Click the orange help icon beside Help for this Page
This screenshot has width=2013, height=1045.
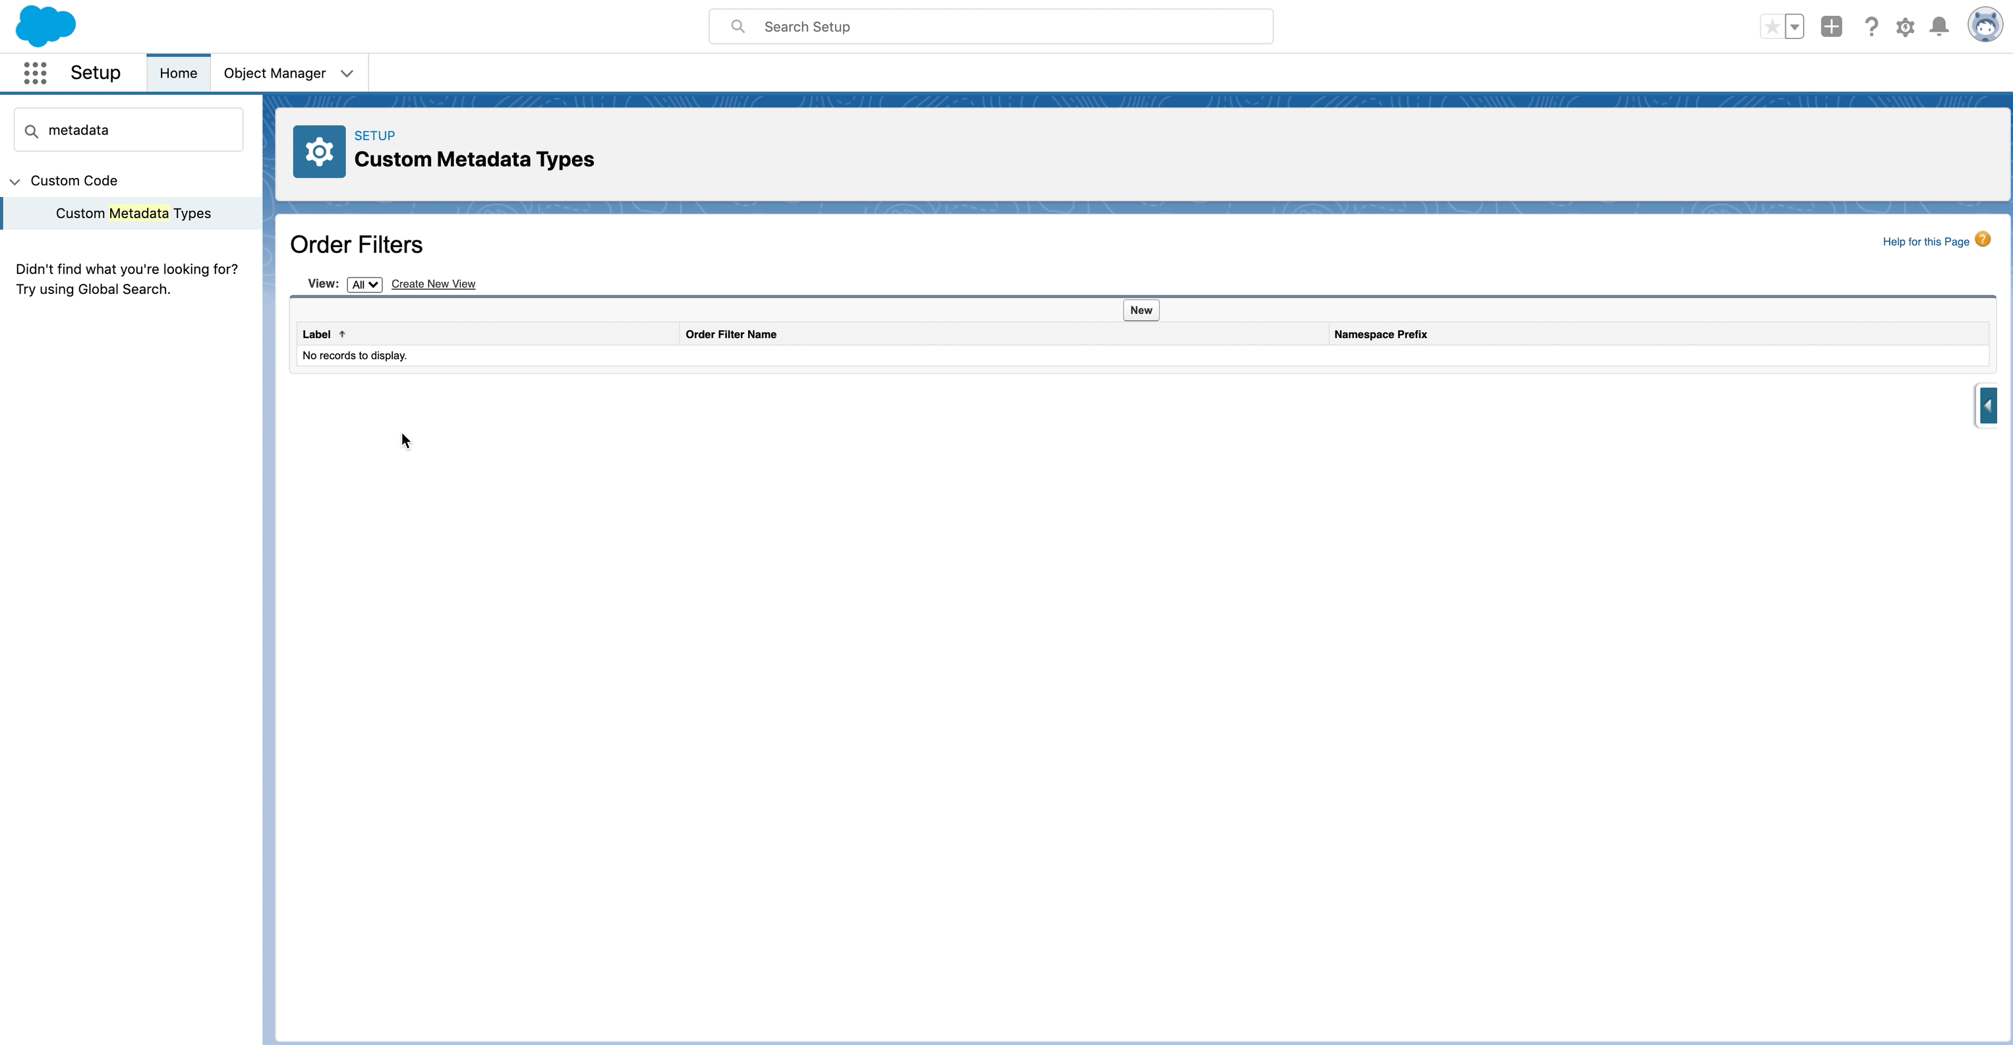1983,240
